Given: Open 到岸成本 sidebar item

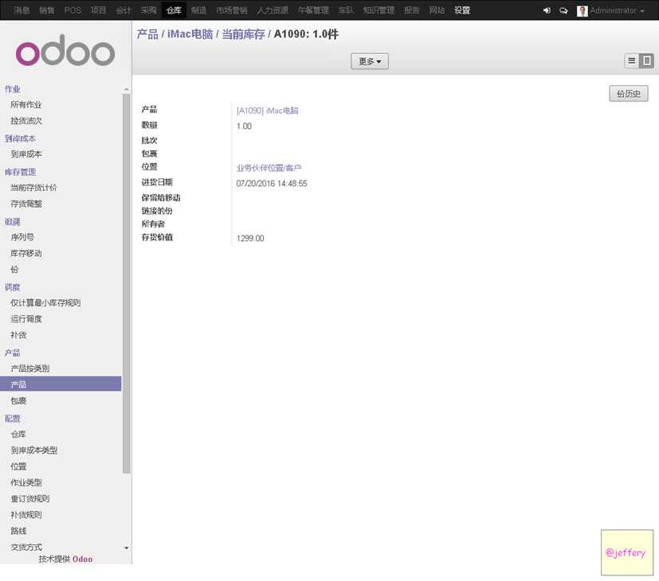Looking at the screenshot, I should coord(26,154).
